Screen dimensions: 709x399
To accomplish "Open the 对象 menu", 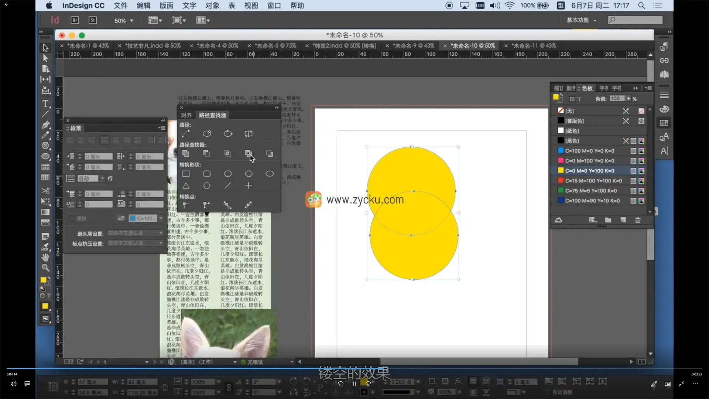I will (212, 6).
